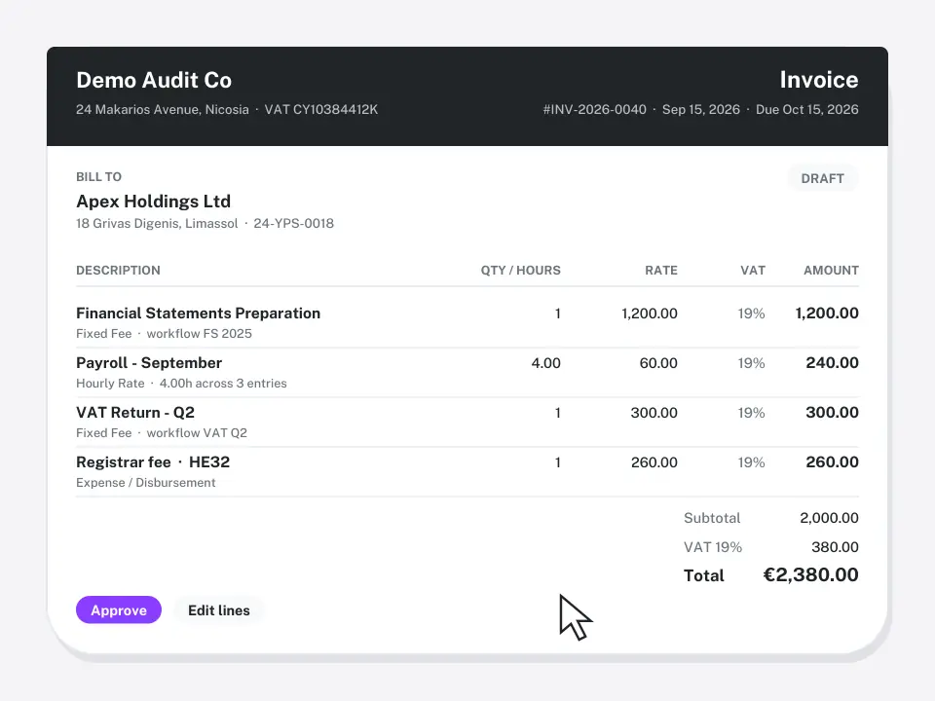Screen dimensions: 935x701
Task: Click the 300.00 rate for VAT Return
Action: (654, 413)
